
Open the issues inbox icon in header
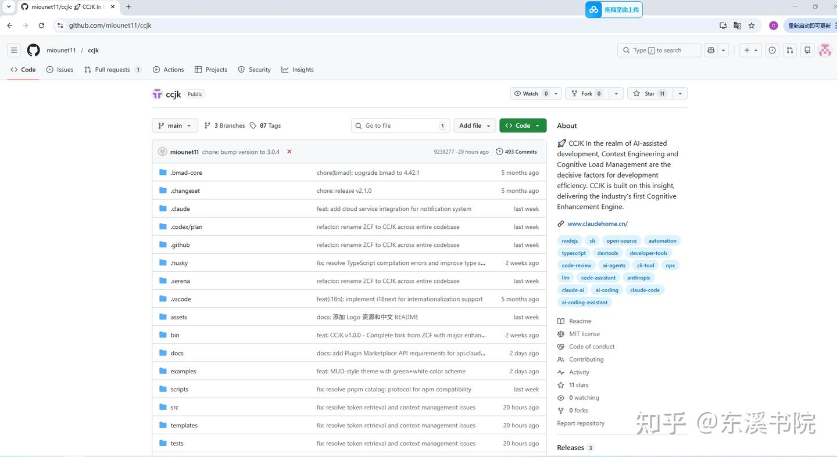[772, 51]
